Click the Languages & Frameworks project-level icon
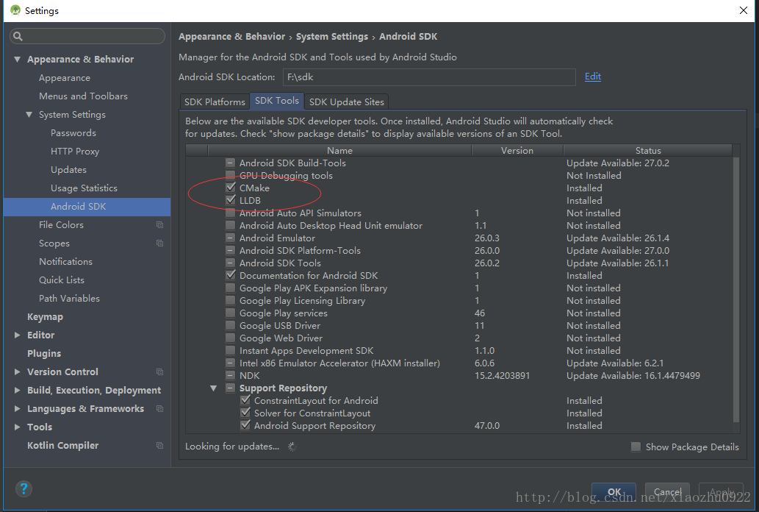Viewport: 759px width, 512px height. click(159, 409)
